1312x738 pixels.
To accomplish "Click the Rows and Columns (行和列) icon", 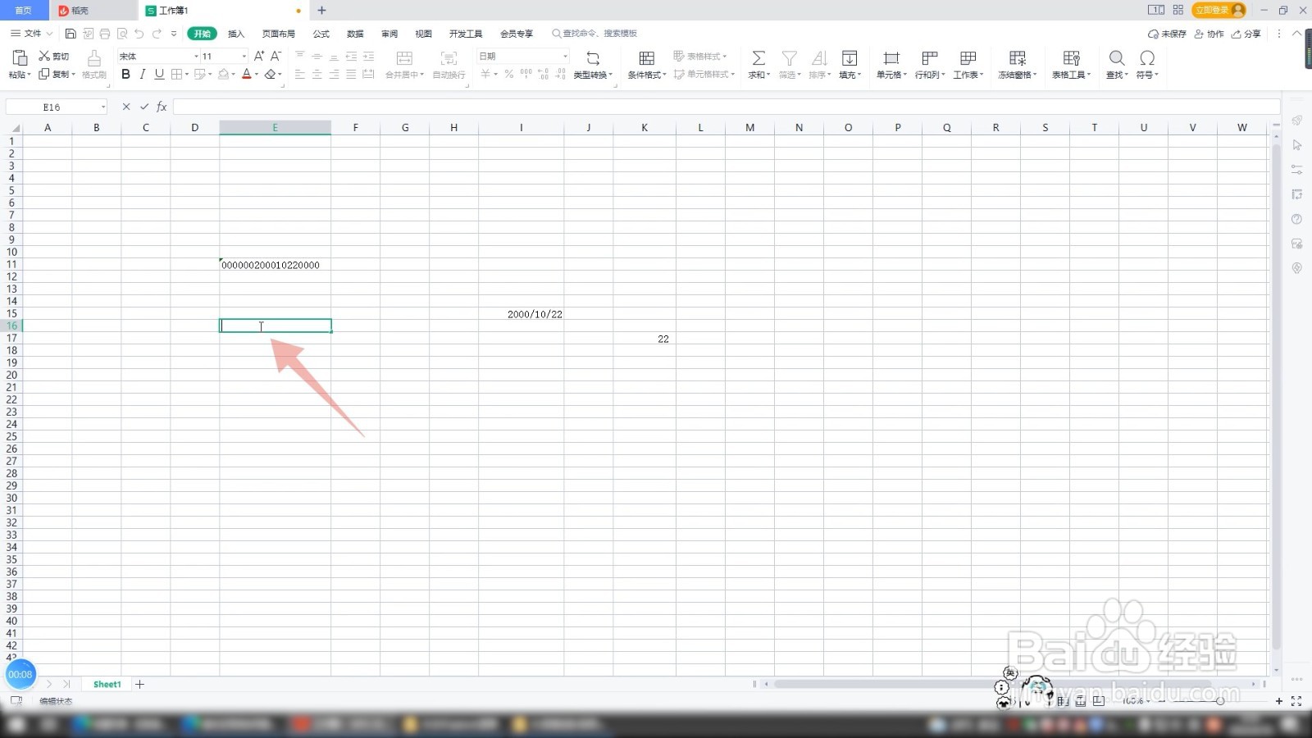I will pyautogui.click(x=930, y=58).
